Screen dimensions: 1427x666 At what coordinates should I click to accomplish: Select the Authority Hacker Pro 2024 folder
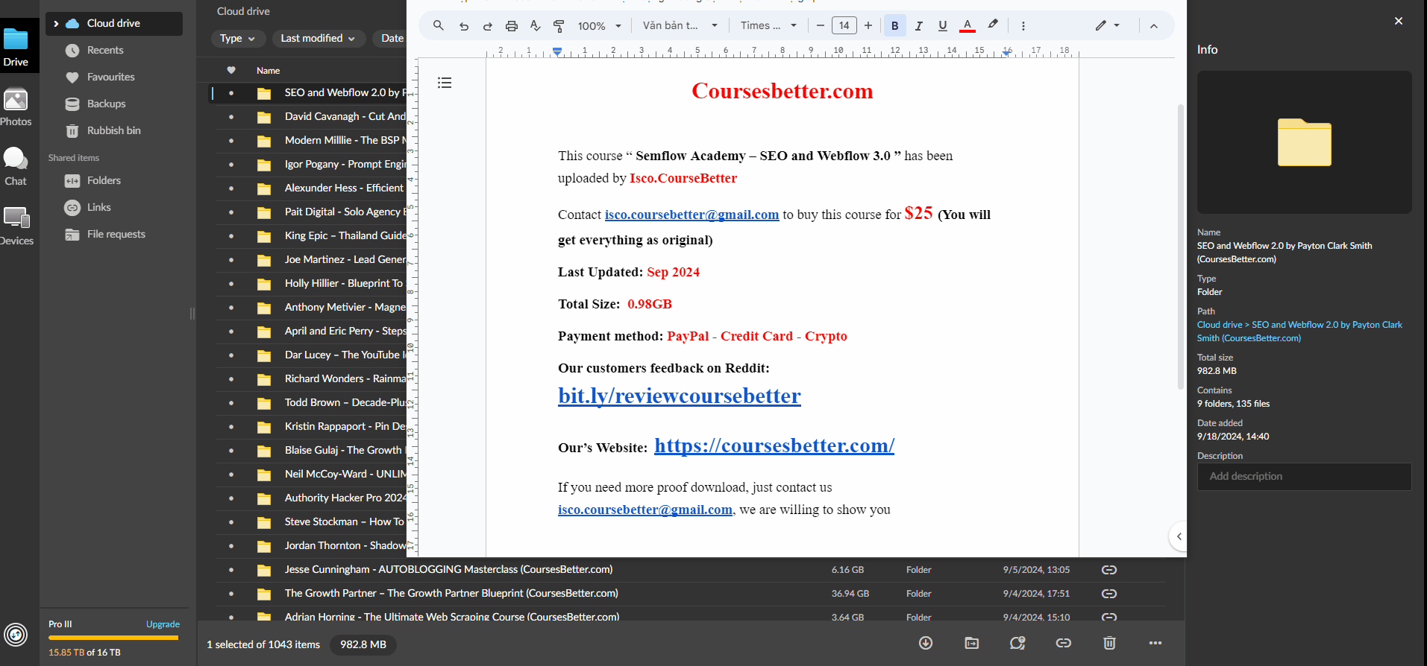[x=310, y=498]
